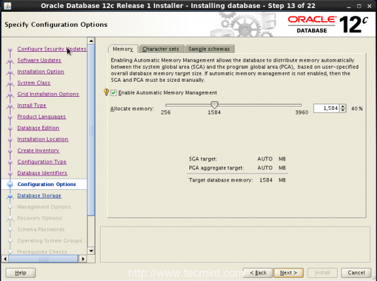Click the step marker icon for Configuration Options

[9, 184]
